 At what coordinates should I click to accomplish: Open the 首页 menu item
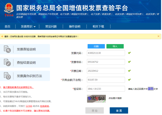(x=7, y=27)
